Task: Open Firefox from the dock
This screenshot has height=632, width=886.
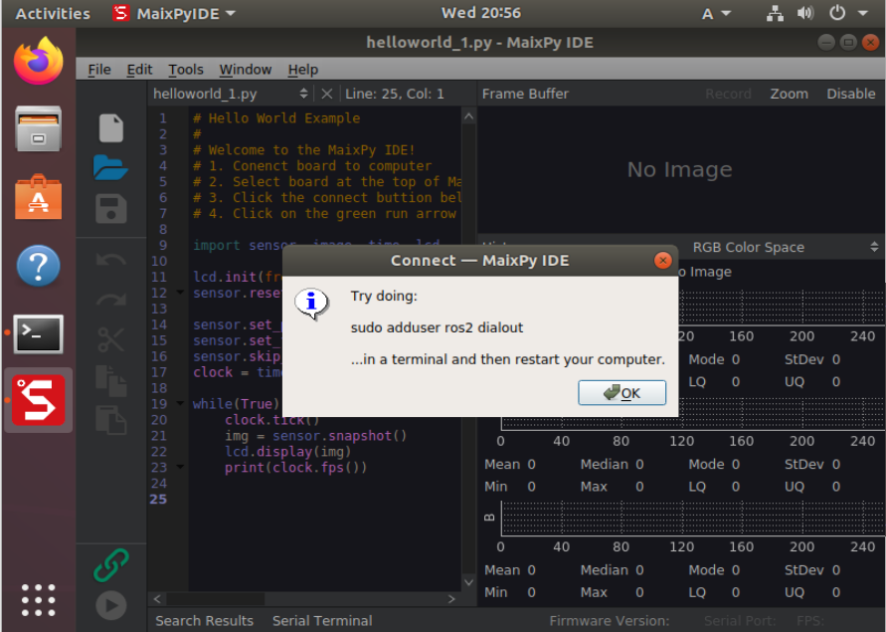Action: pos(39,61)
